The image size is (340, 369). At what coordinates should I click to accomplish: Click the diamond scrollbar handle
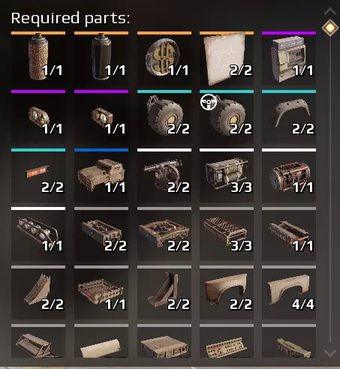pos(330,27)
